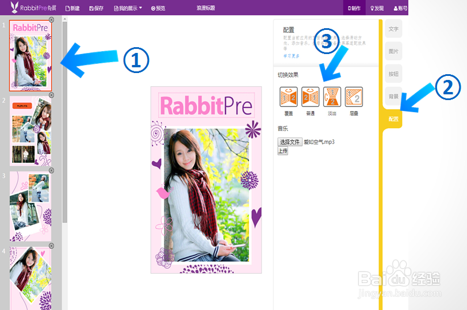Open the 账号 account menu
This screenshot has height=310, width=467.
pyautogui.click(x=401, y=8)
